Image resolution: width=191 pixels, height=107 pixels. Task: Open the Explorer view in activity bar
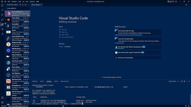[x=2, y=5]
